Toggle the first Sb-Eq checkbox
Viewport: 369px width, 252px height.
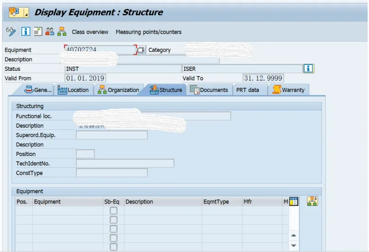pyautogui.click(x=114, y=210)
